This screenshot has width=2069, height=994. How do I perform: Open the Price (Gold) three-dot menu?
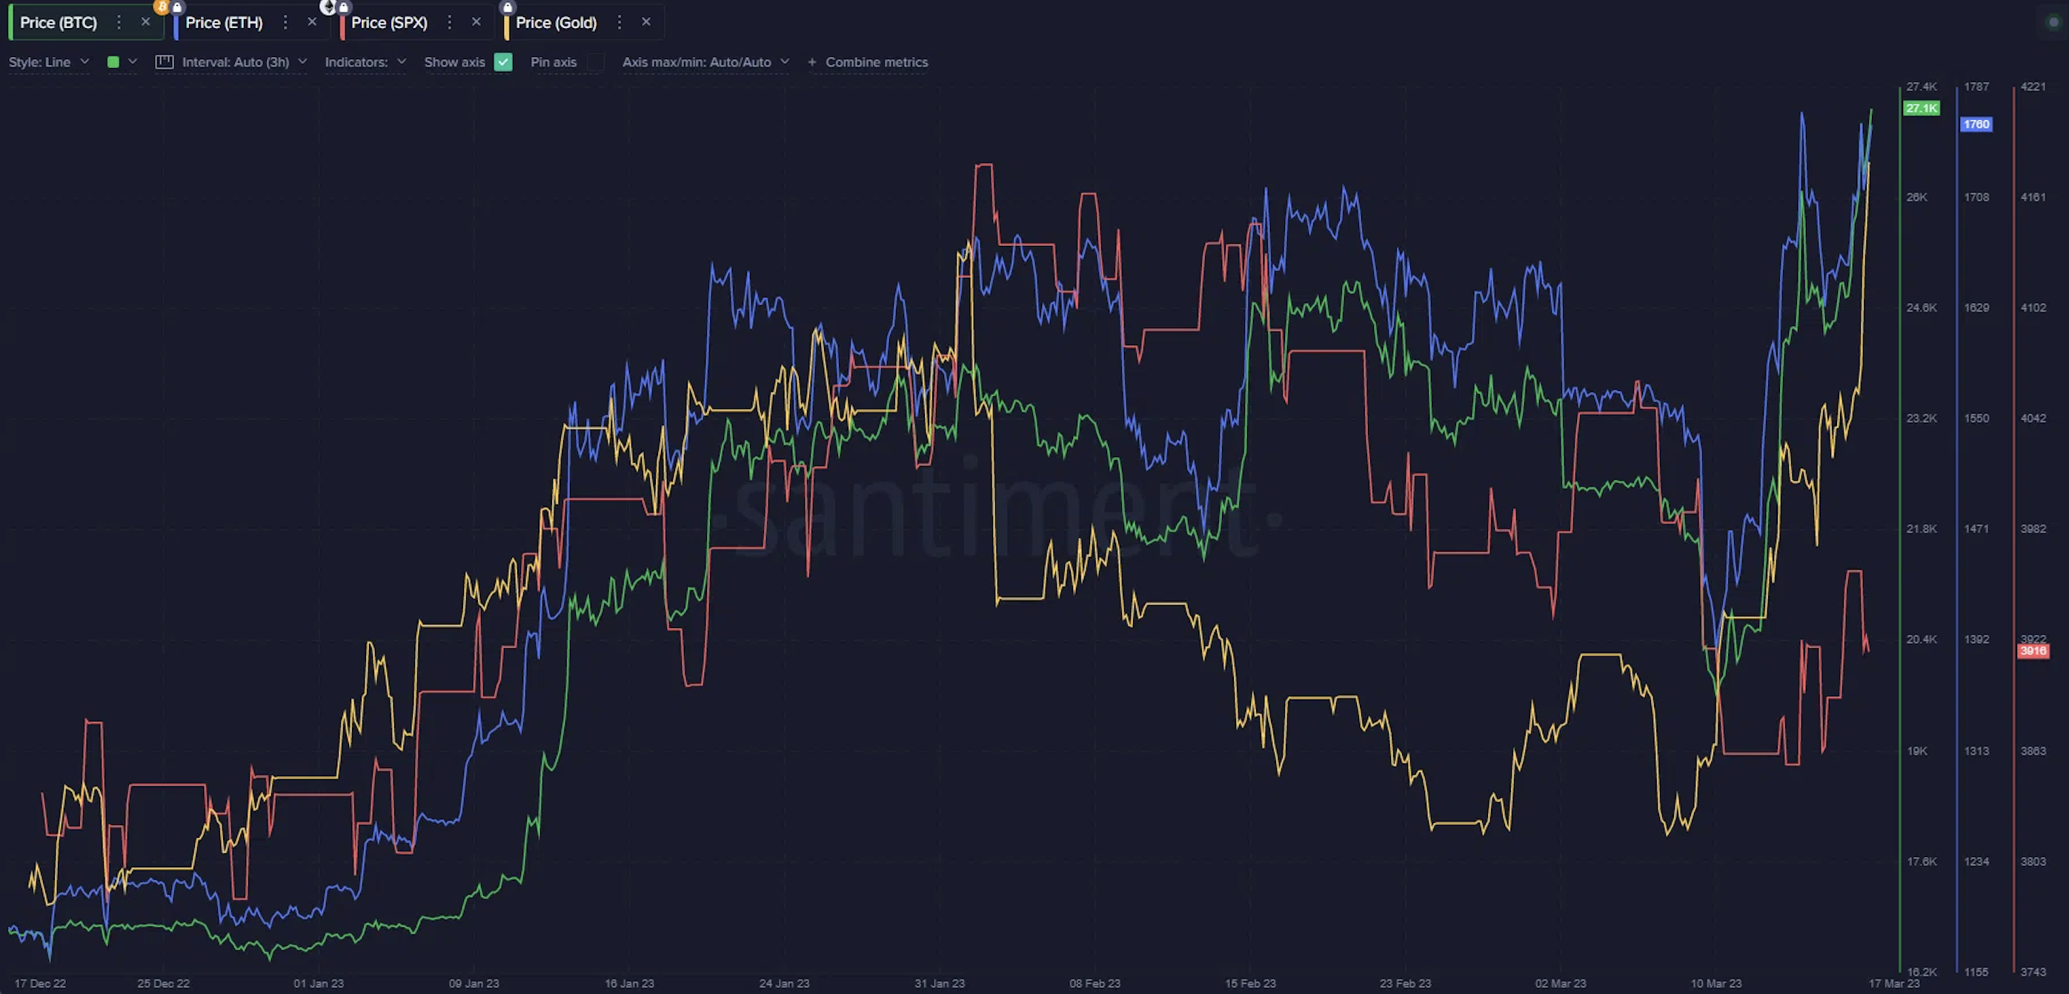tap(620, 22)
